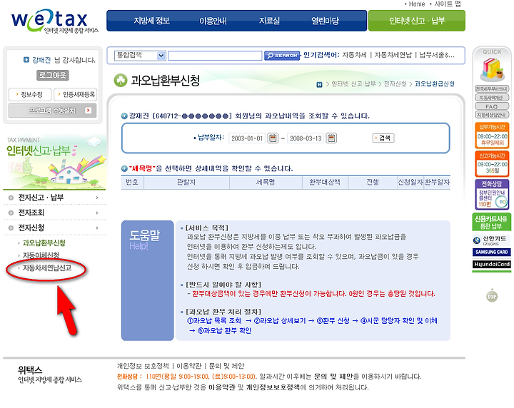Click the 납부가능시간 orange banner
Viewport: 514px width, 408px height.
click(492, 136)
